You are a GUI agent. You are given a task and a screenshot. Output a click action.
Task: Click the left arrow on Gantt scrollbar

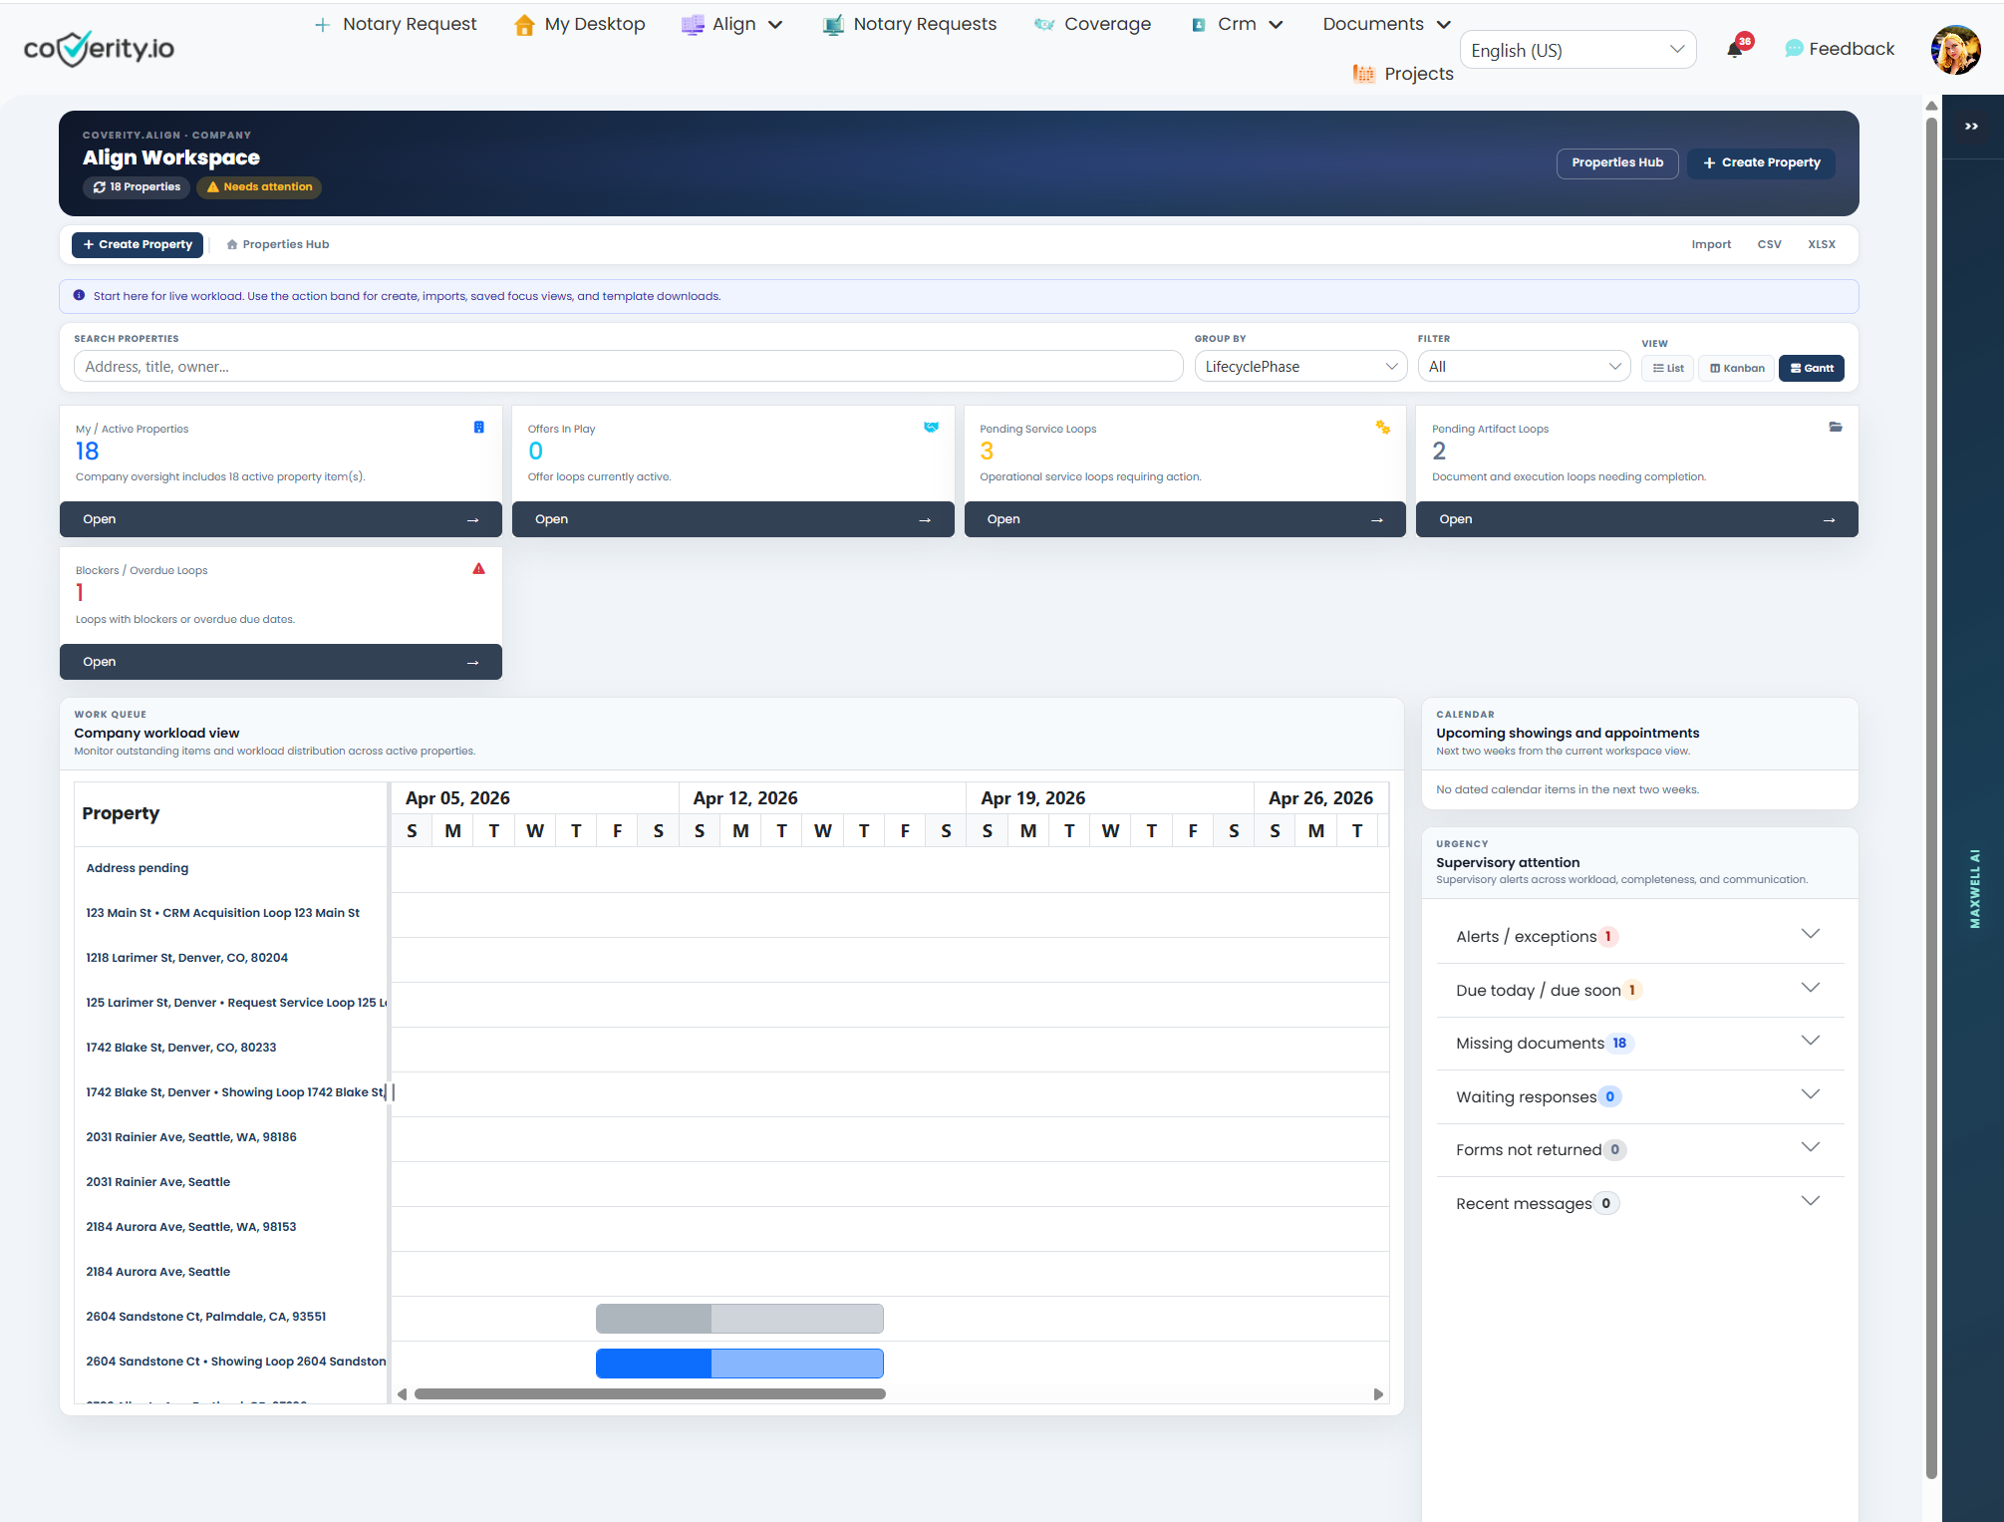[402, 1394]
